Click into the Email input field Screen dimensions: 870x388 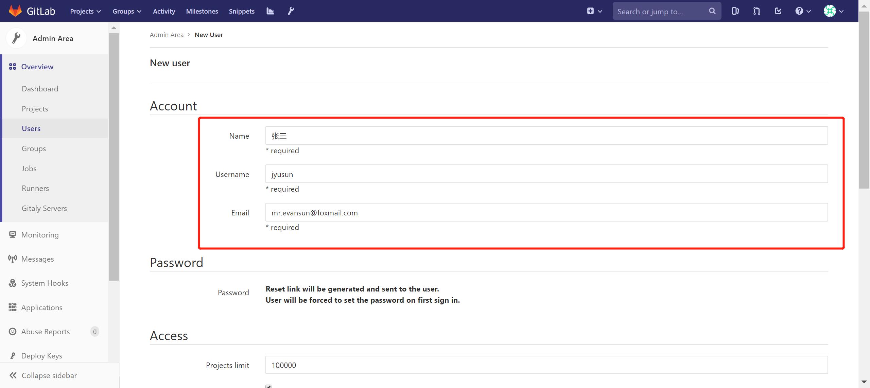[x=546, y=212]
